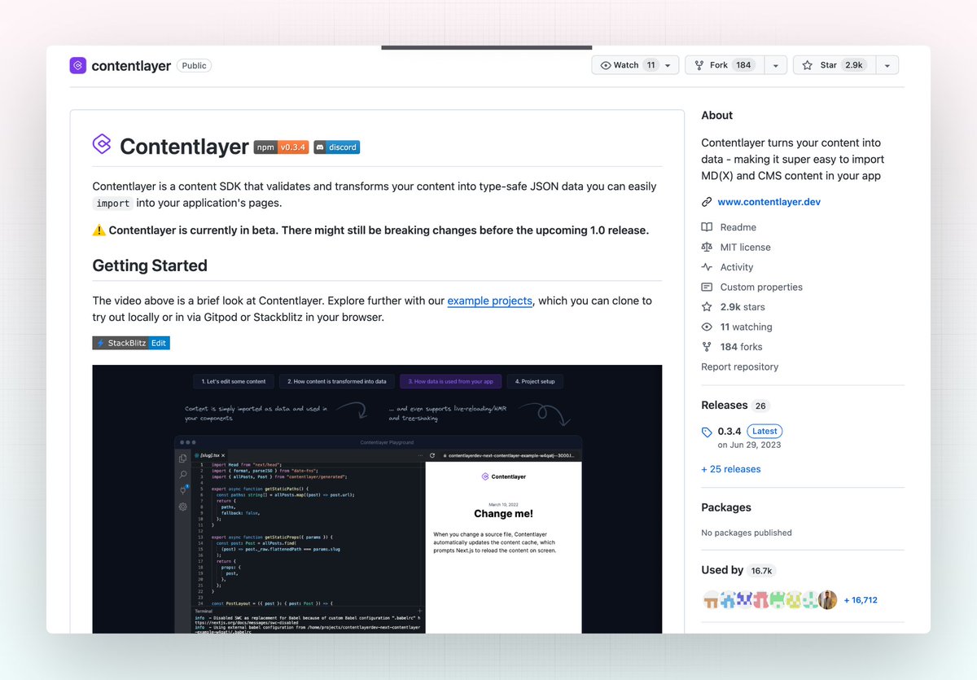The height and width of the screenshot is (680, 977).
Task: Open the Watch notifications dropdown
Action: pyautogui.click(x=635, y=65)
